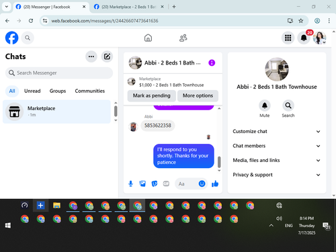Mute the conversation with bell icon
Image resolution: width=336 pixels, height=252 pixels.
pos(265,106)
